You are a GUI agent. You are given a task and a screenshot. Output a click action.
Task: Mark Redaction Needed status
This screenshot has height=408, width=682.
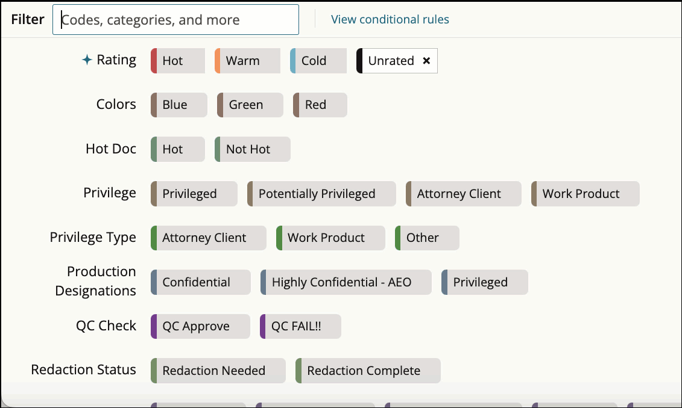point(218,371)
